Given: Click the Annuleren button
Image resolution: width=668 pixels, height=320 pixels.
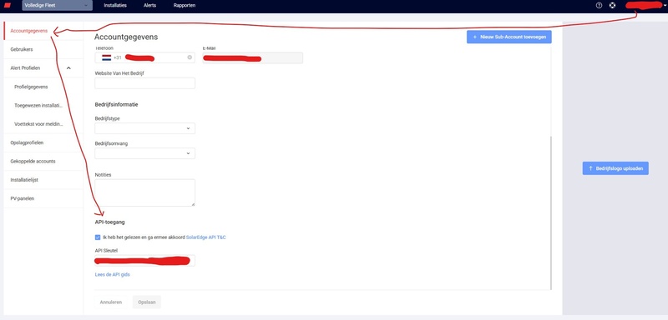Looking at the screenshot, I should tap(111, 302).
